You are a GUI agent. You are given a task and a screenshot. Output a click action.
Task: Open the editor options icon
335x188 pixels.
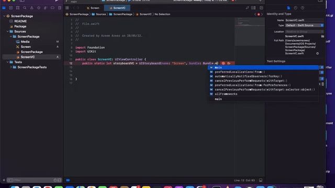tap(253, 8)
